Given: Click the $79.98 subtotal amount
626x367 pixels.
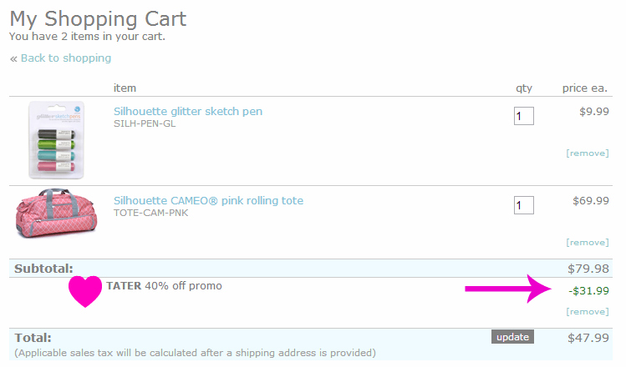Looking at the screenshot, I should (588, 269).
